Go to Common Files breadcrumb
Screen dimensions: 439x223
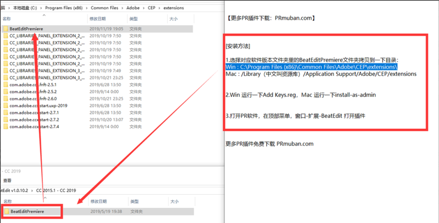pyautogui.click(x=104, y=8)
